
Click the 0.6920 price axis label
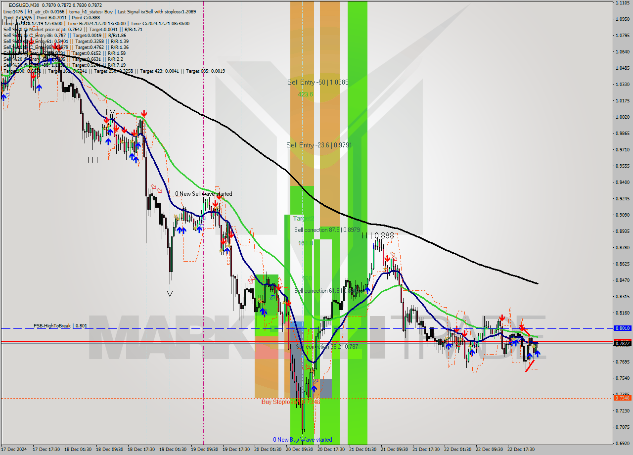tap(622, 443)
